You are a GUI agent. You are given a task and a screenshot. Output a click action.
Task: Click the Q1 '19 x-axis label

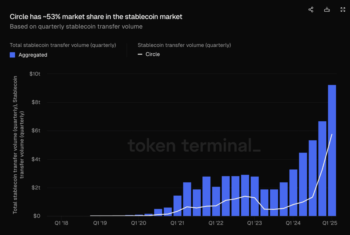(x=100, y=223)
